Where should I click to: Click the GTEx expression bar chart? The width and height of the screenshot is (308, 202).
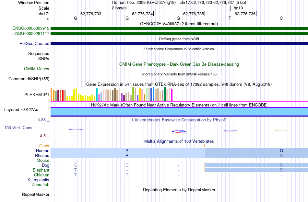[x=112, y=94]
